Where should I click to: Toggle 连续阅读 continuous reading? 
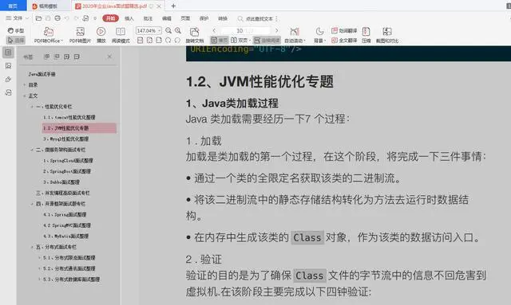(267, 41)
